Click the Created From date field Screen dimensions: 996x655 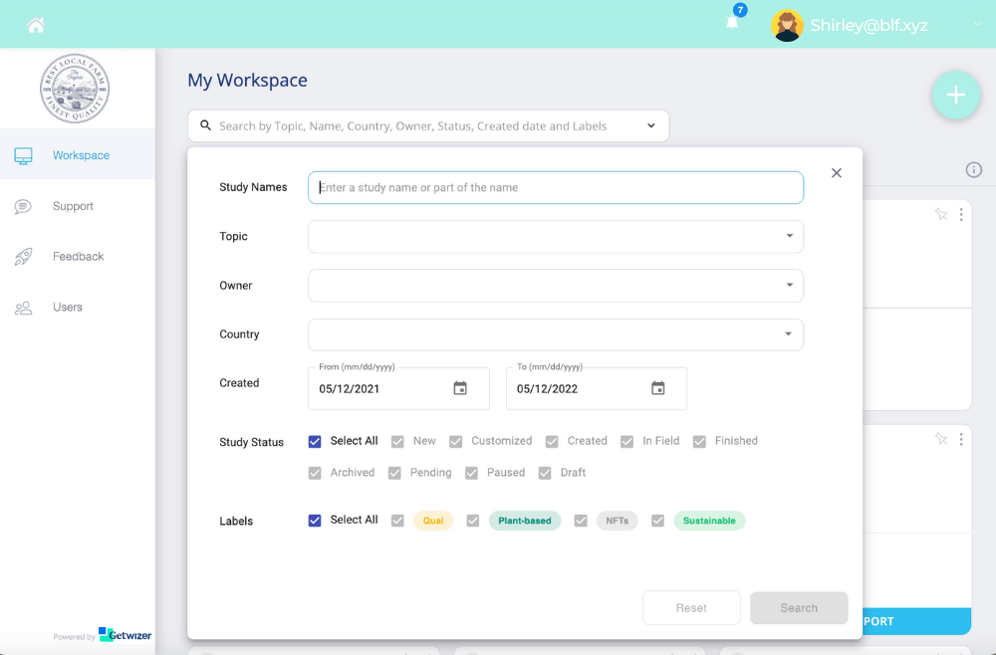[x=398, y=388]
